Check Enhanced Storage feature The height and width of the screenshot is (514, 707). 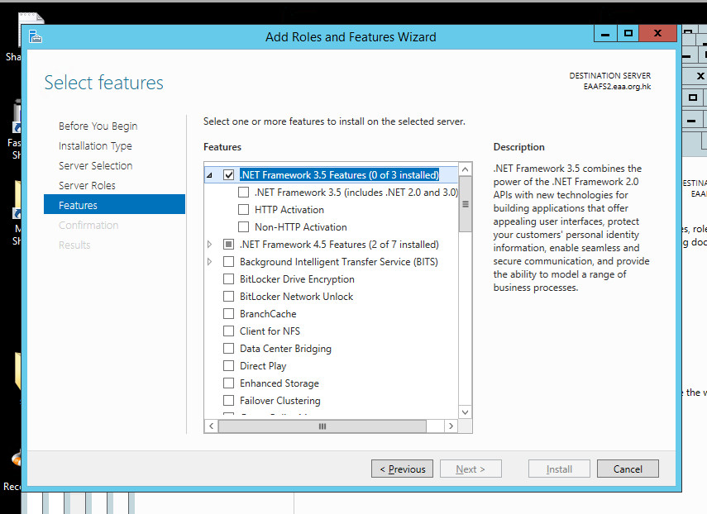click(228, 383)
